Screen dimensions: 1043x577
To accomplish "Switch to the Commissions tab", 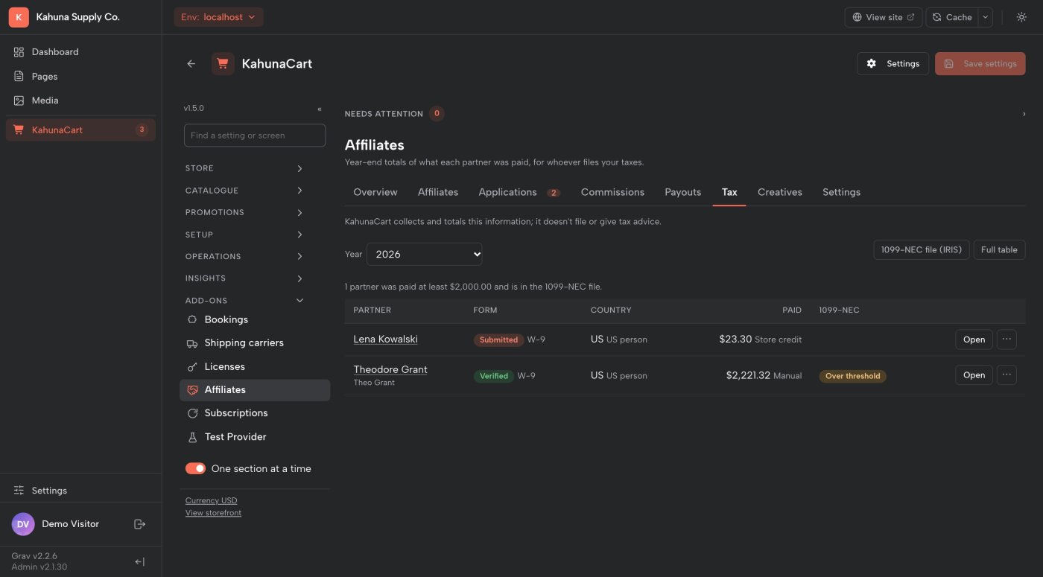I will tap(612, 192).
